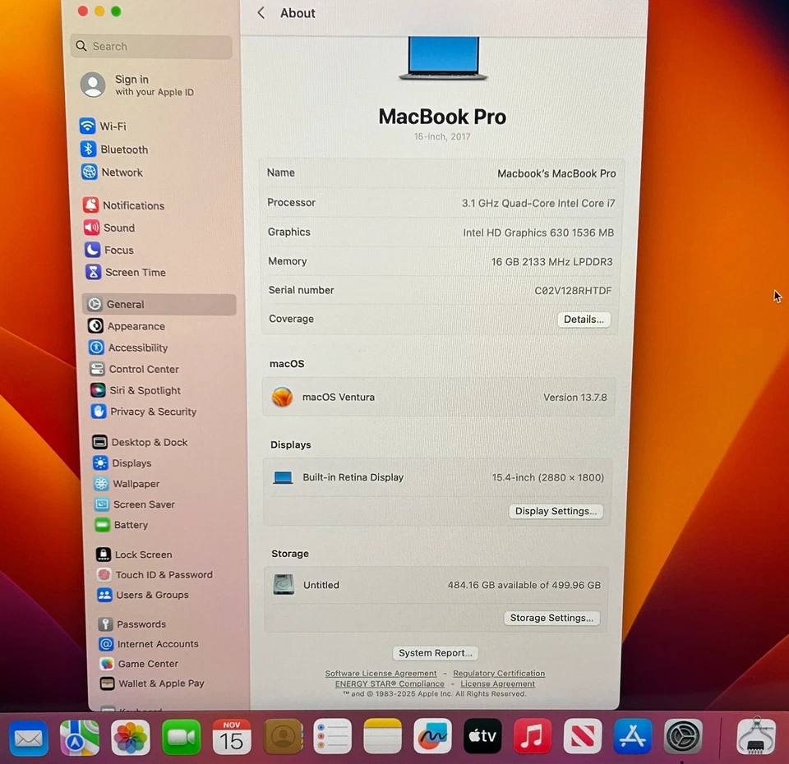View ENERGY STAR Compliance information
The width and height of the screenshot is (789, 764).
click(x=389, y=683)
